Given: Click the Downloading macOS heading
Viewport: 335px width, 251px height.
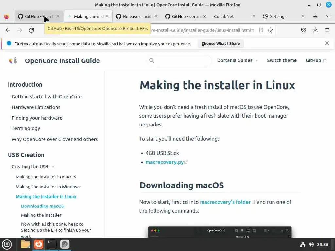Looking at the screenshot, I should point(182,185).
